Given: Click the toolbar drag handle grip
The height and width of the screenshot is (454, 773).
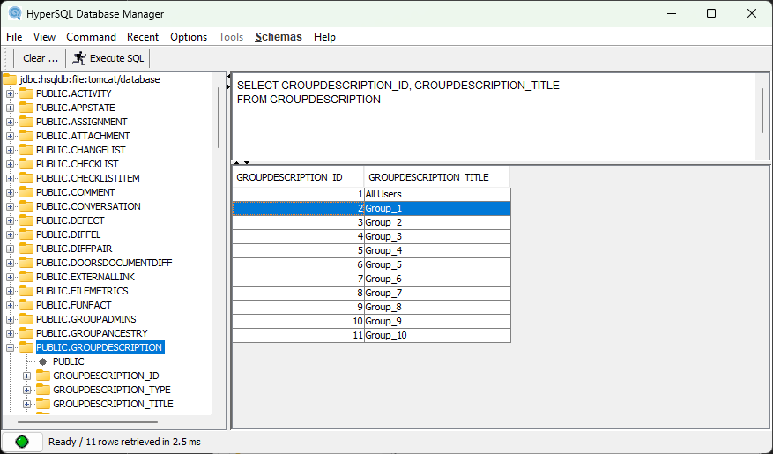Looking at the screenshot, I should [x=6, y=58].
